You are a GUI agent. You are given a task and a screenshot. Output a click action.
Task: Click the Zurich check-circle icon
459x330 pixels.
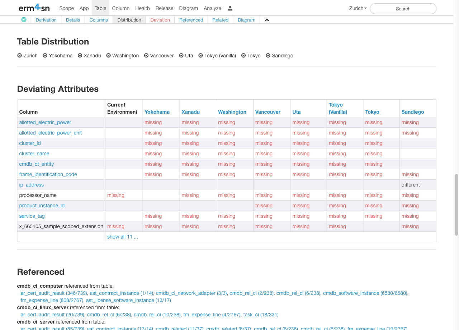coord(20,56)
